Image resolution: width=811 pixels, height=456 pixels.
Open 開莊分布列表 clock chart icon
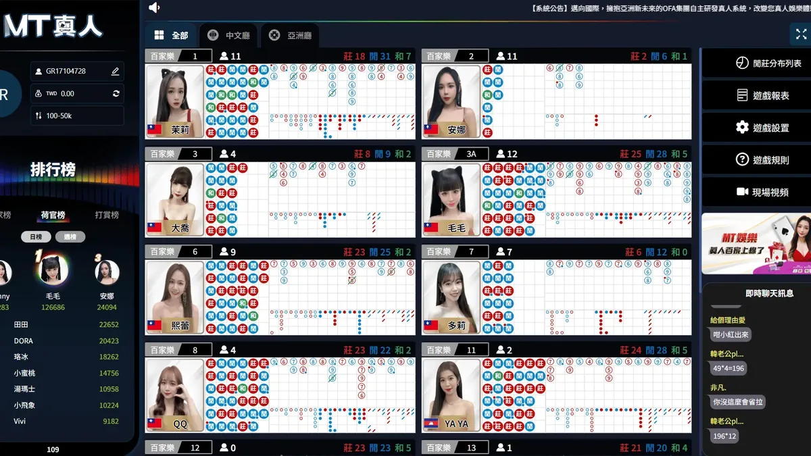pyautogui.click(x=742, y=63)
